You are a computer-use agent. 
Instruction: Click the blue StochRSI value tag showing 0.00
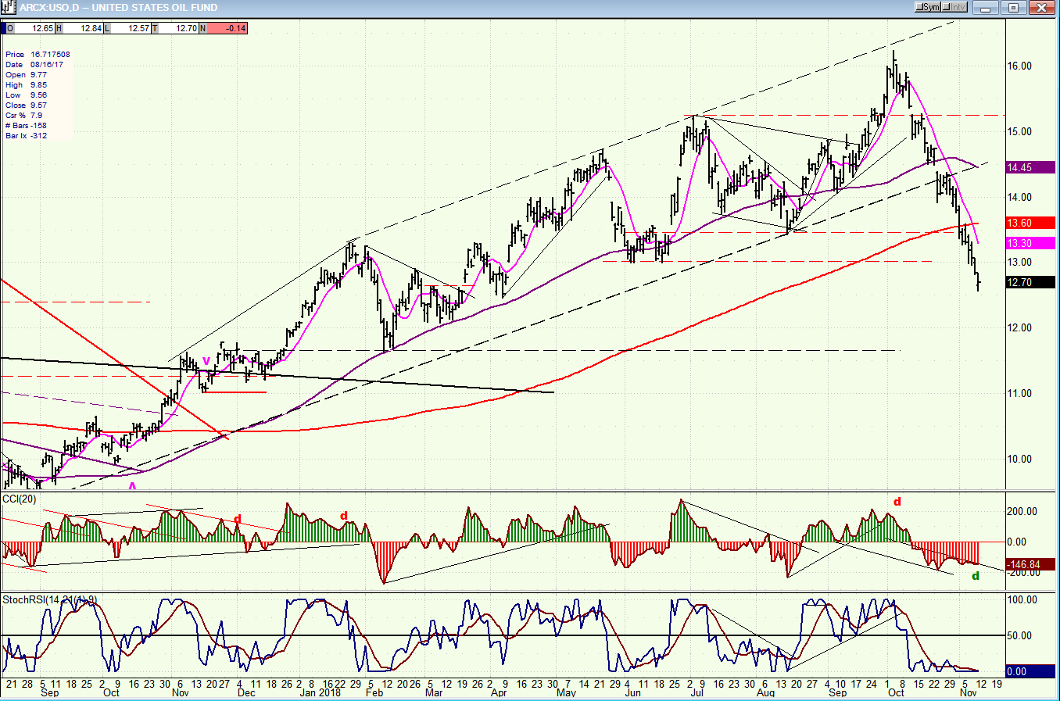(1030, 671)
